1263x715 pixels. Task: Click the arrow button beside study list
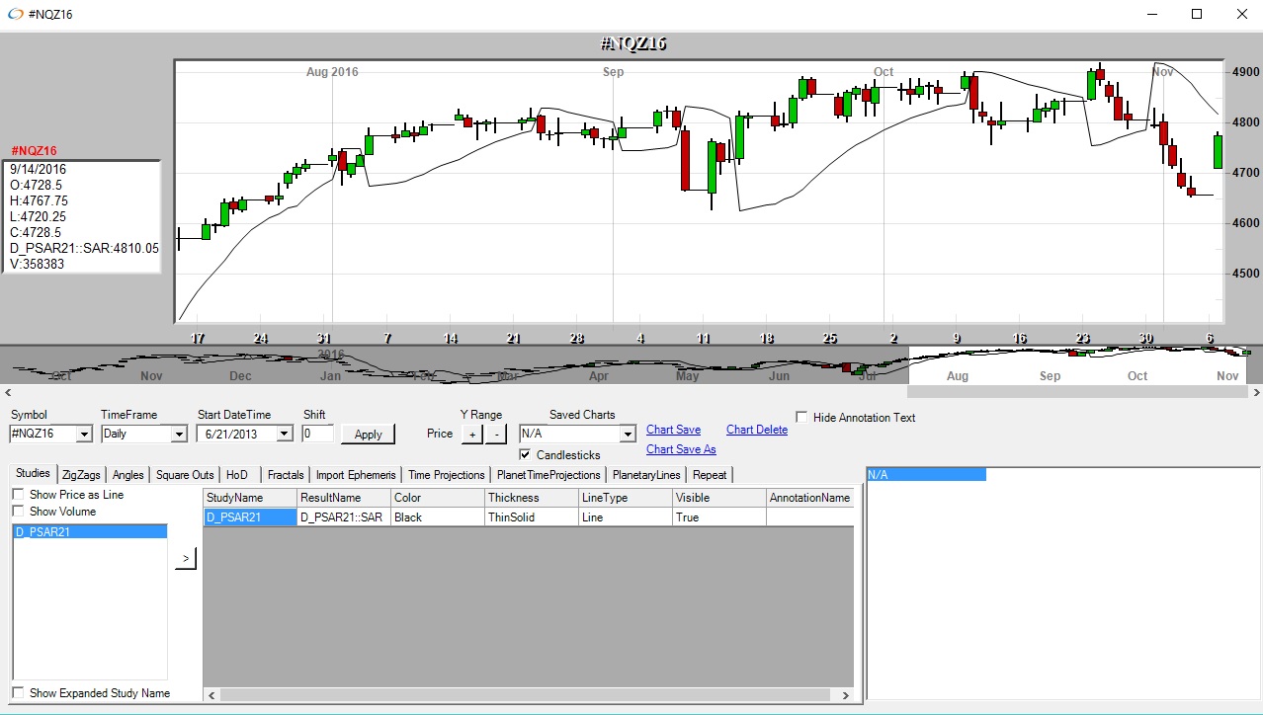(185, 559)
